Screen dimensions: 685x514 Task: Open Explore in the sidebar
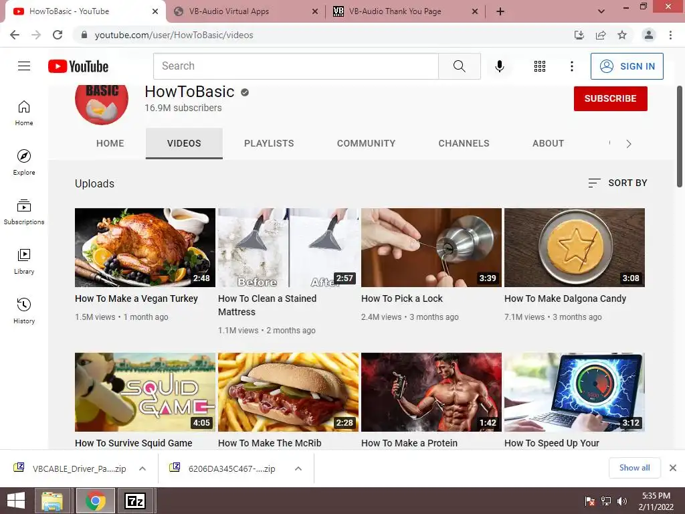pyautogui.click(x=24, y=163)
